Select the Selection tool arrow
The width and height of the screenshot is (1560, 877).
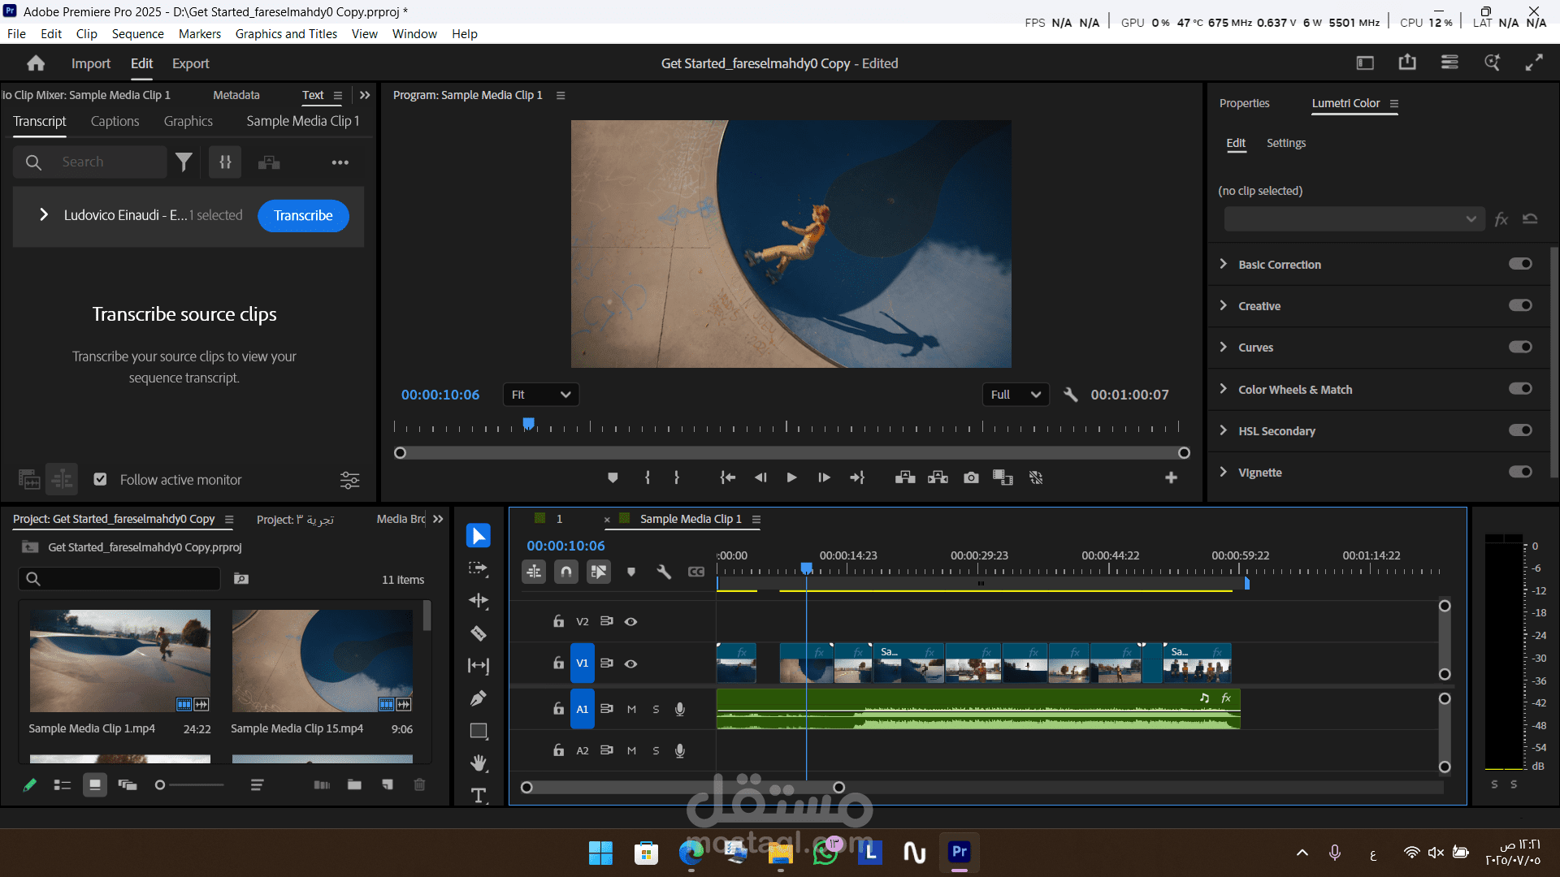coord(479,536)
